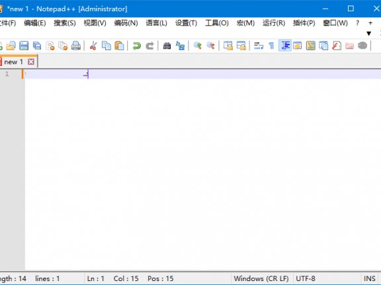Open the 语言(L) menu

click(156, 23)
